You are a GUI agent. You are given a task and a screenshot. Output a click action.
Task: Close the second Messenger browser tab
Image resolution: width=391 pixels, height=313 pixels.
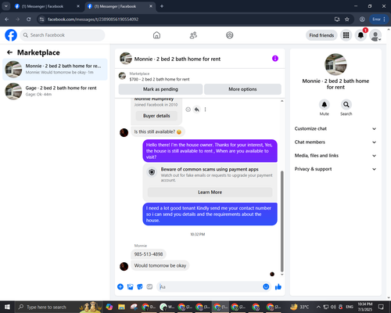(151, 6)
